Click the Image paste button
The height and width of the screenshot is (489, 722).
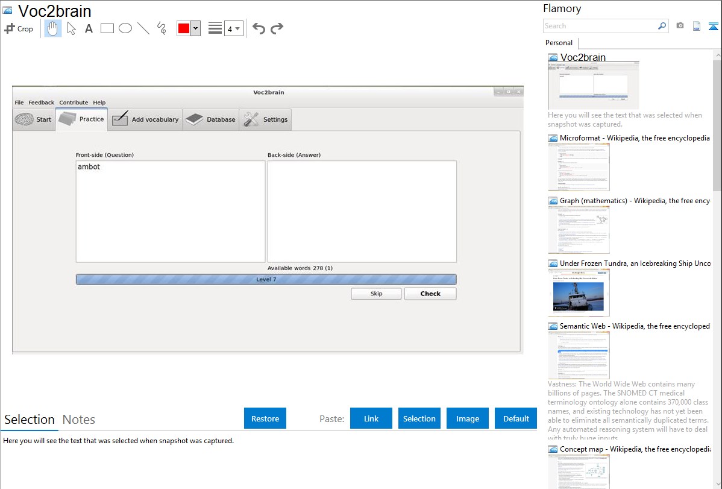467,418
